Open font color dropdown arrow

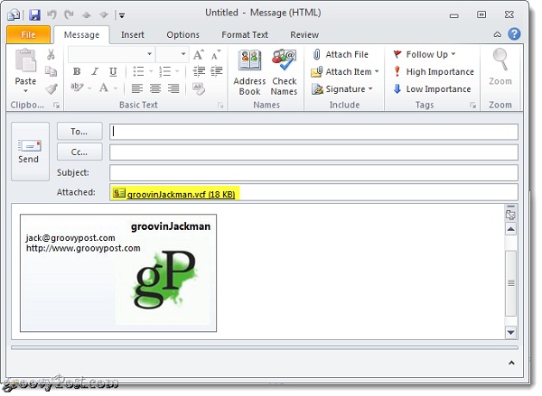coord(116,88)
